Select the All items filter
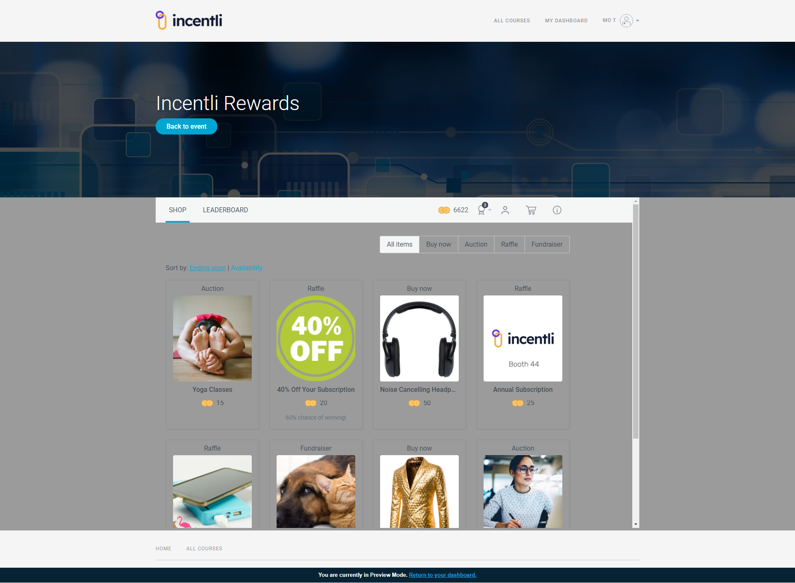This screenshot has width=795, height=583. click(399, 245)
